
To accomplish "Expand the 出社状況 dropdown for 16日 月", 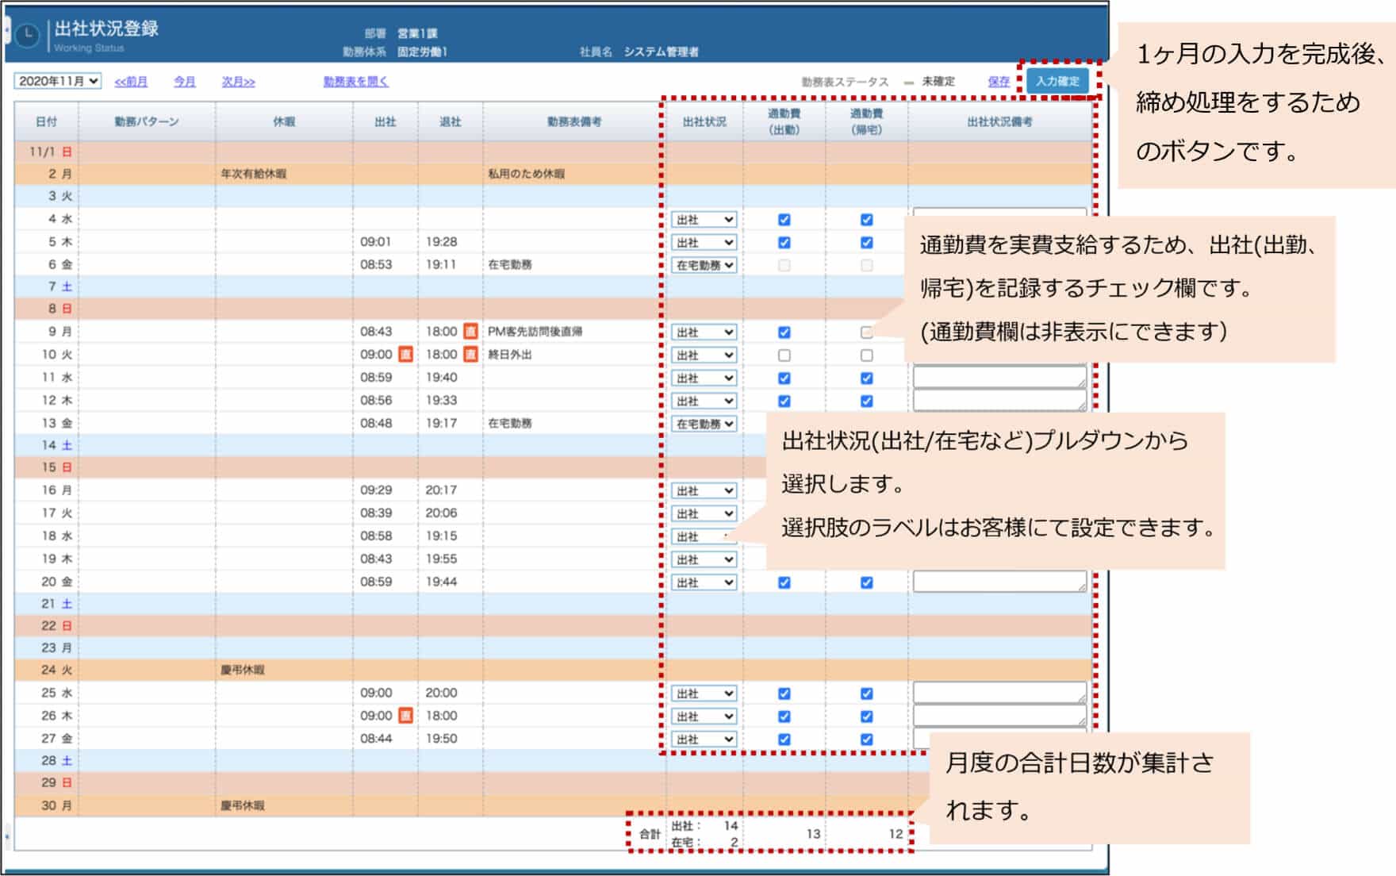I will pyautogui.click(x=704, y=491).
